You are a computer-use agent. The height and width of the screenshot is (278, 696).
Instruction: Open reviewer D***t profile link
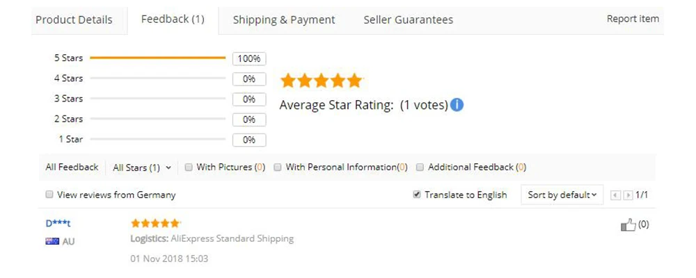(x=58, y=224)
